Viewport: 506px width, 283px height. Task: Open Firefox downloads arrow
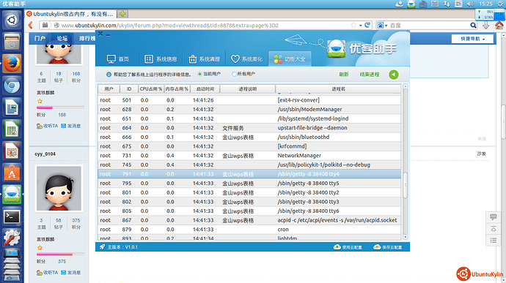click(x=486, y=25)
